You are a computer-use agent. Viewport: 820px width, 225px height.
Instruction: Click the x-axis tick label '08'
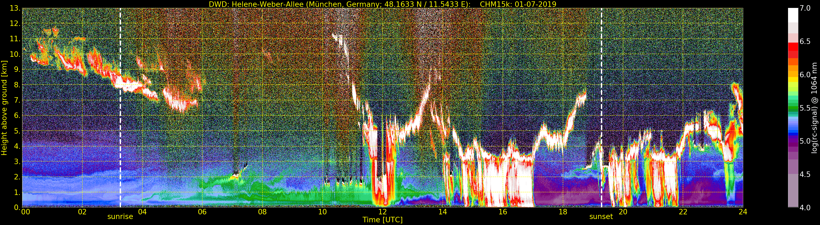click(262, 212)
